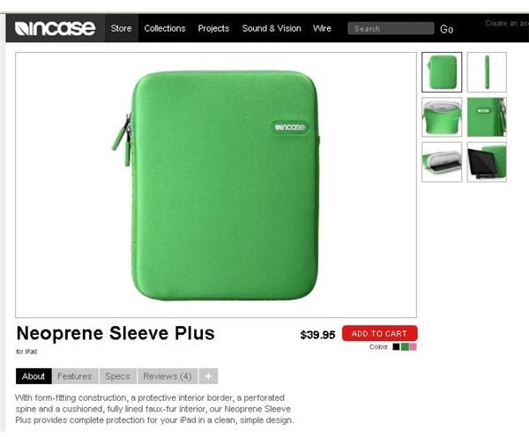Select the open top interior thumbnail

click(x=442, y=117)
